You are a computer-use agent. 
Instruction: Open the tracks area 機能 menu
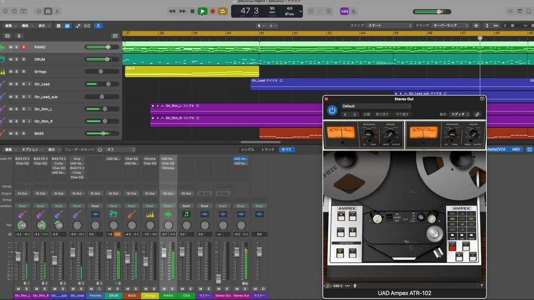tap(27, 26)
